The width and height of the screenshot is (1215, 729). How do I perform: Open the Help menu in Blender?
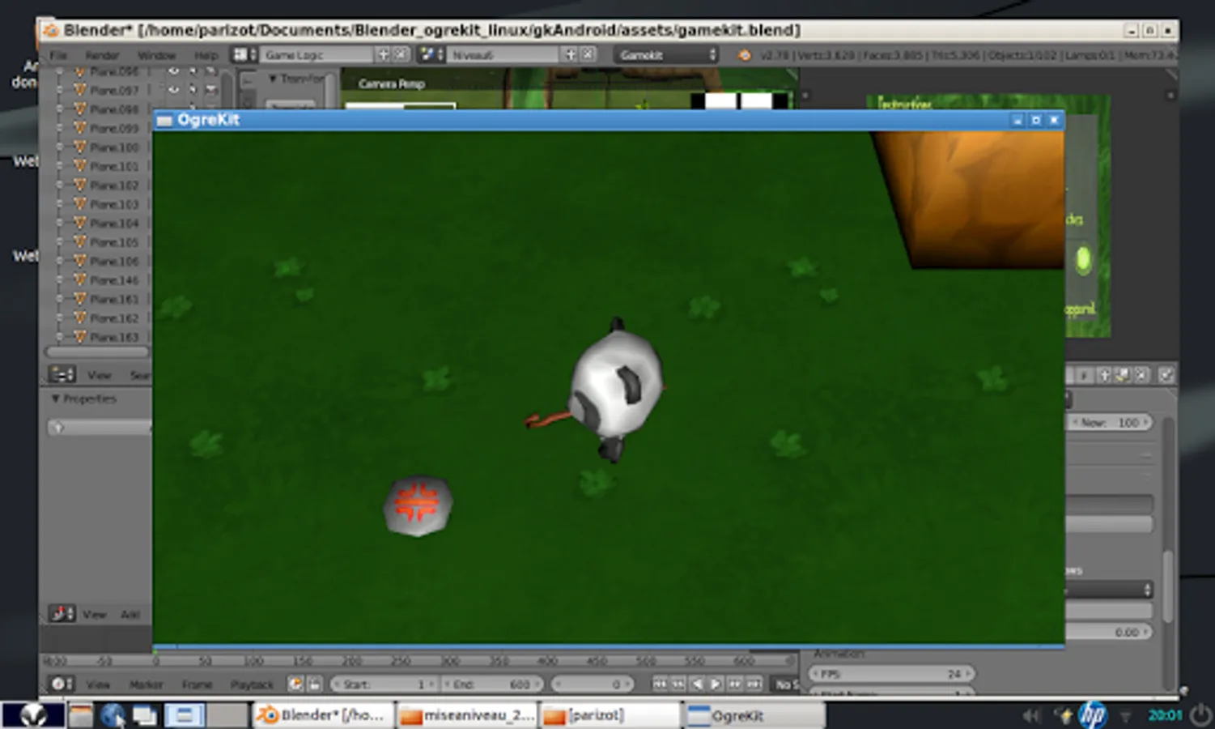[206, 55]
